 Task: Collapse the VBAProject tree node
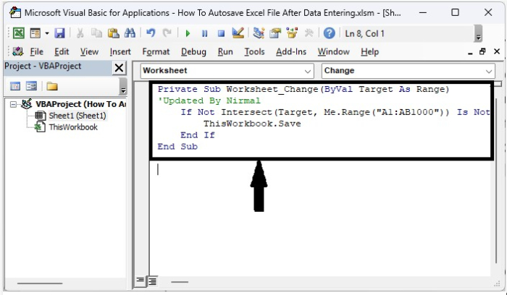(x=13, y=104)
